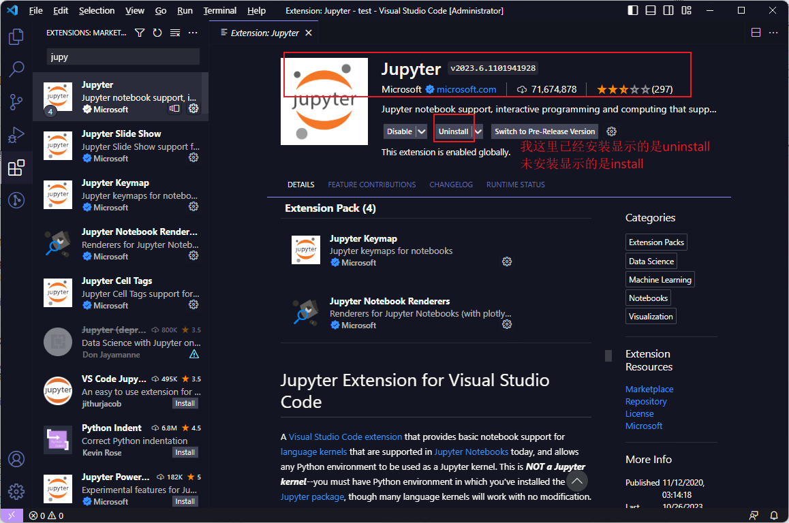This screenshot has height=523, width=789.
Task: Open the Search view in activity bar
Action: [16, 69]
